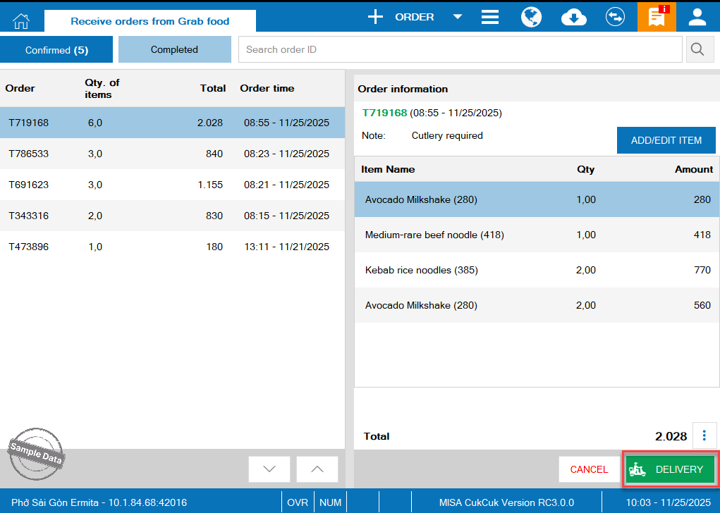Open the orange notifications bill icon
This screenshot has width=720, height=513.
[x=657, y=17]
